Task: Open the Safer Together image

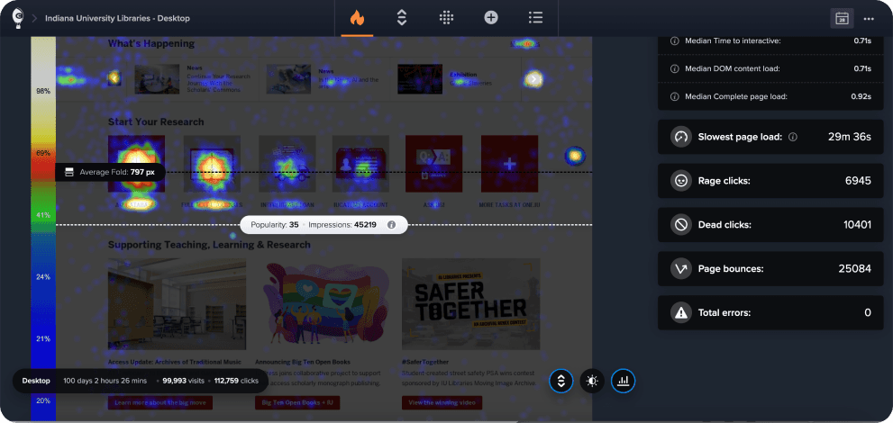Action: [x=471, y=304]
